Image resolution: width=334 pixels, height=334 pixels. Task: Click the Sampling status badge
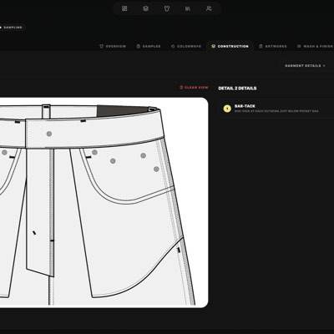(x=12, y=28)
